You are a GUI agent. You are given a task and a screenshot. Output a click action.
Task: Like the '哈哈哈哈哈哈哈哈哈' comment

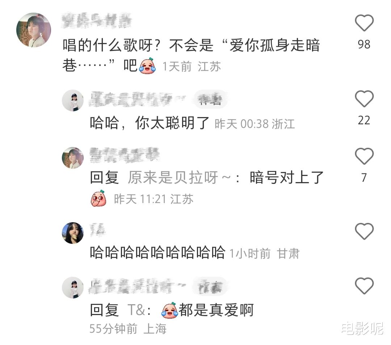(364, 231)
